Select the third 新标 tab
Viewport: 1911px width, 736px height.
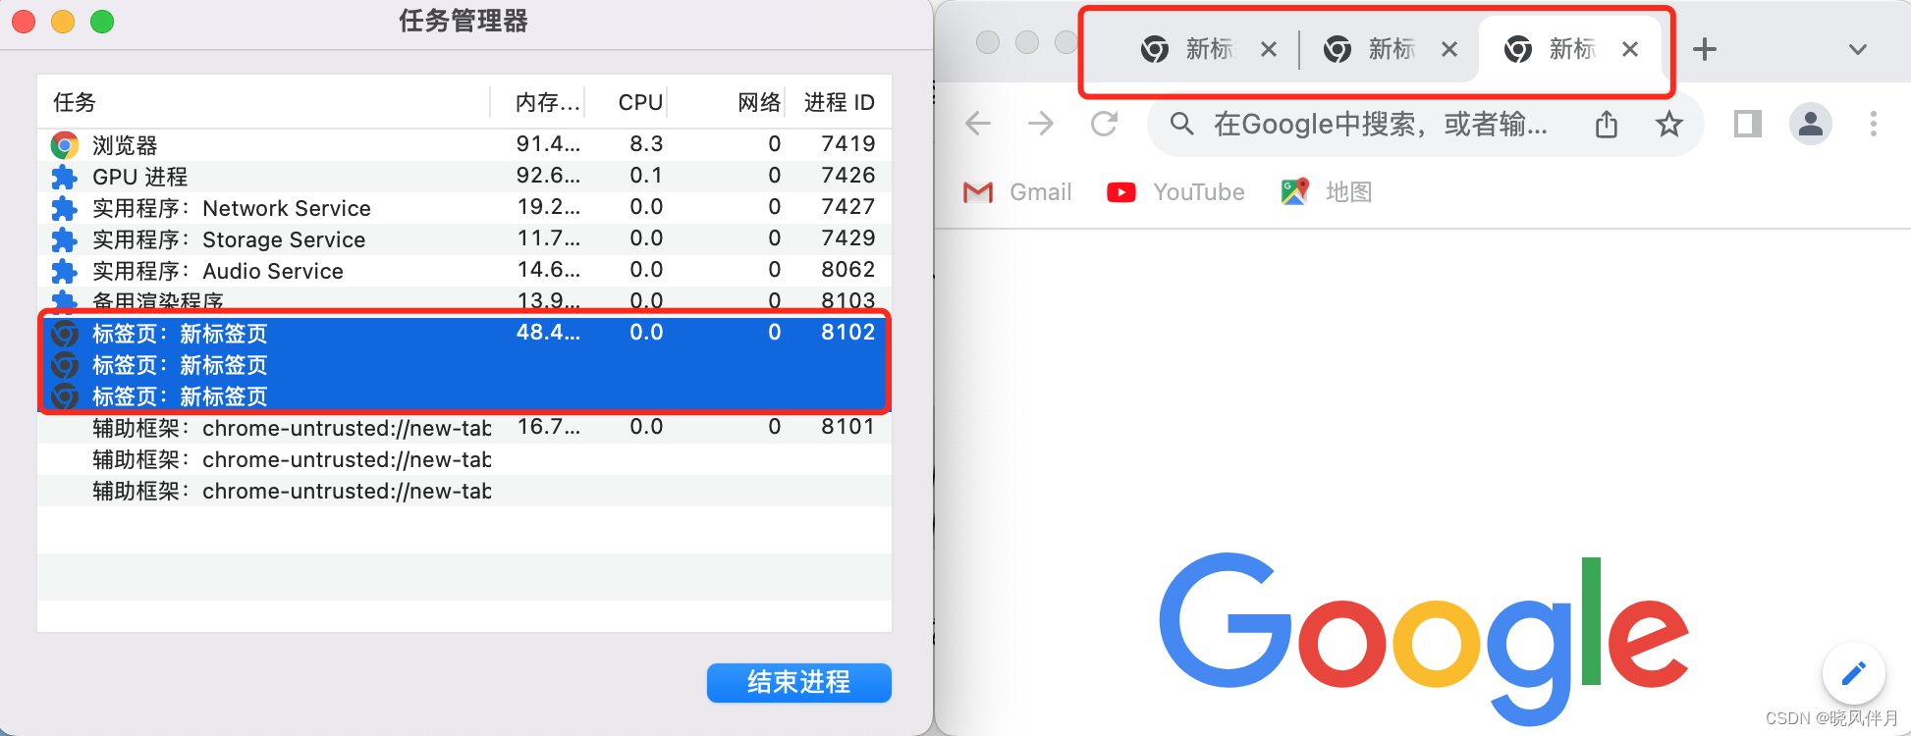1569,49
